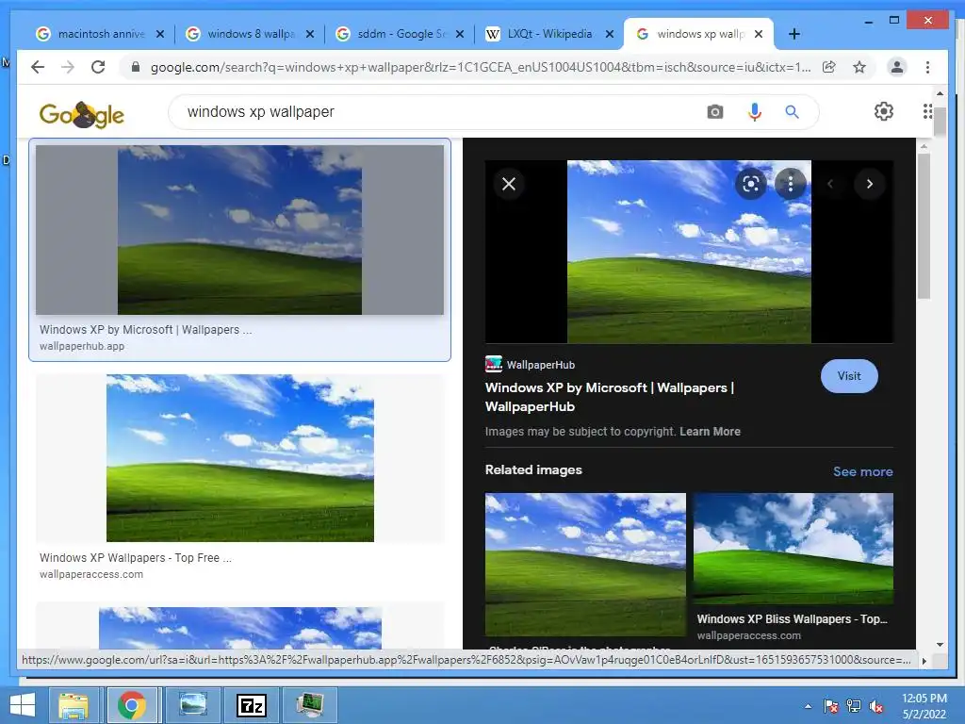This screenshot has height=724, width=965.
Task: Show previous image in preview
Action: 830,184
